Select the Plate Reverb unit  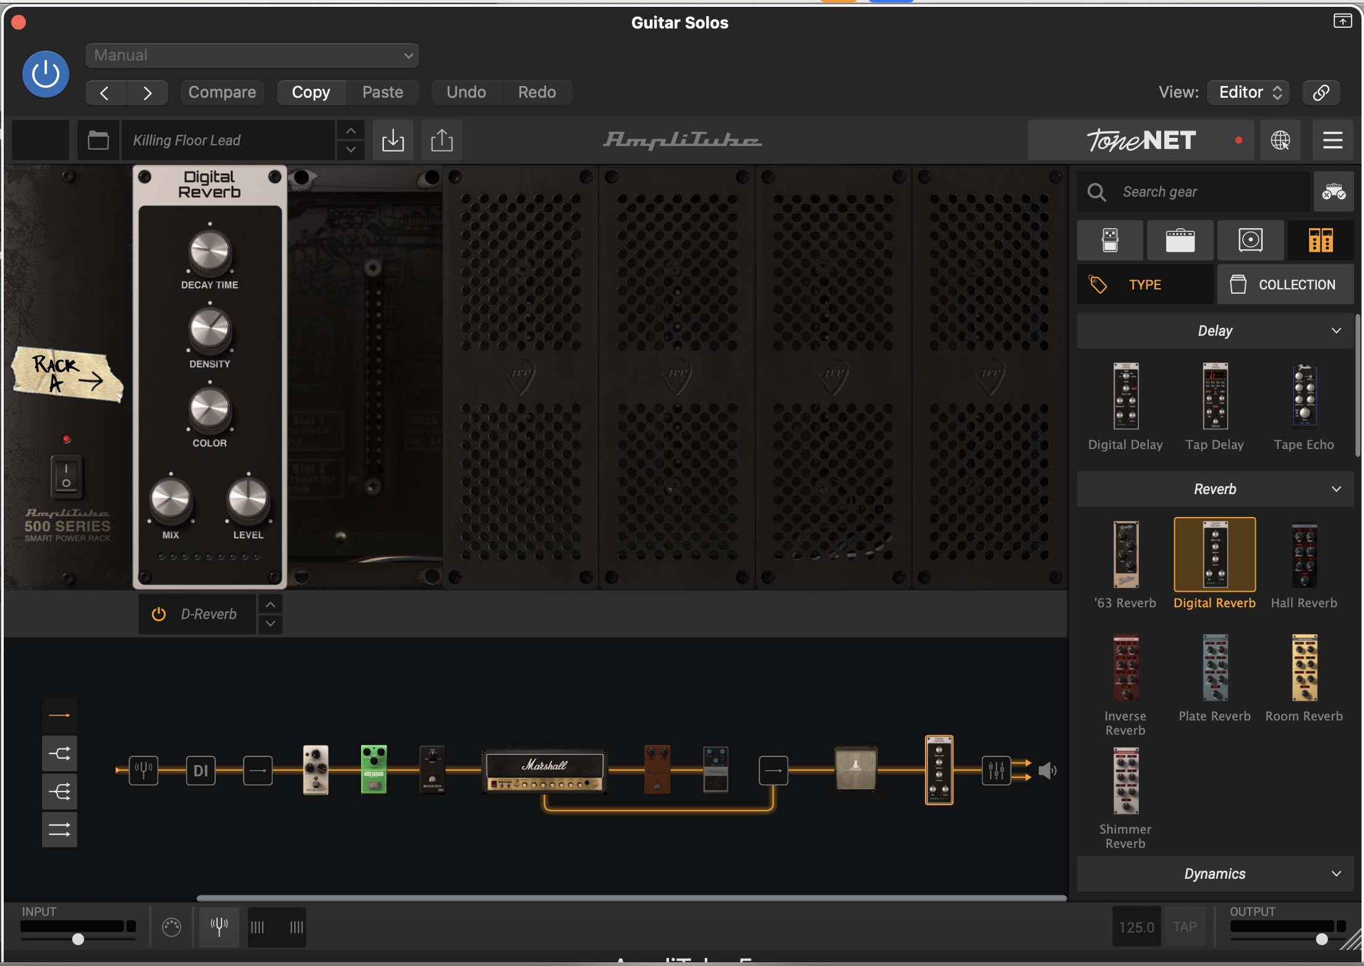pos(1215,668)
